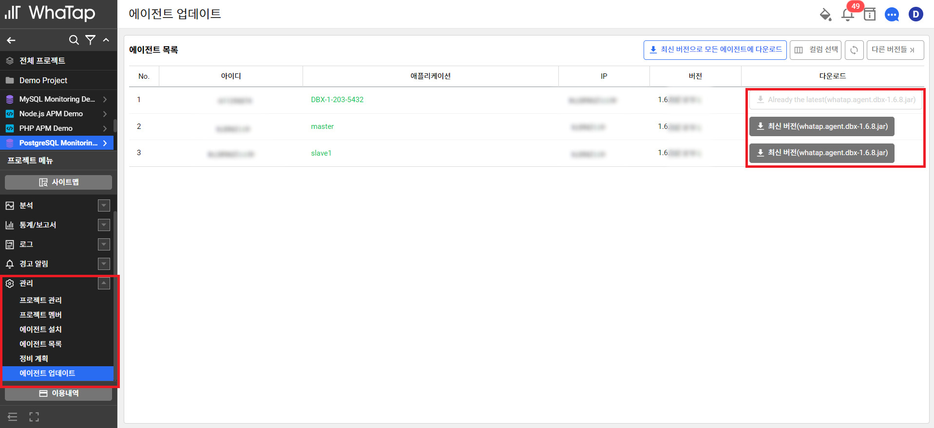Click application master
This screenshot has width=934, height=428.
tap(323, 126)
